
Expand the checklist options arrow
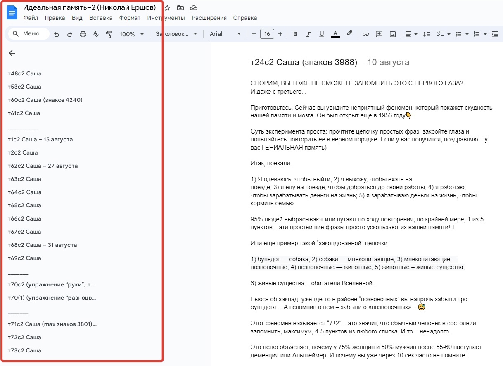[x=449, y=34]
